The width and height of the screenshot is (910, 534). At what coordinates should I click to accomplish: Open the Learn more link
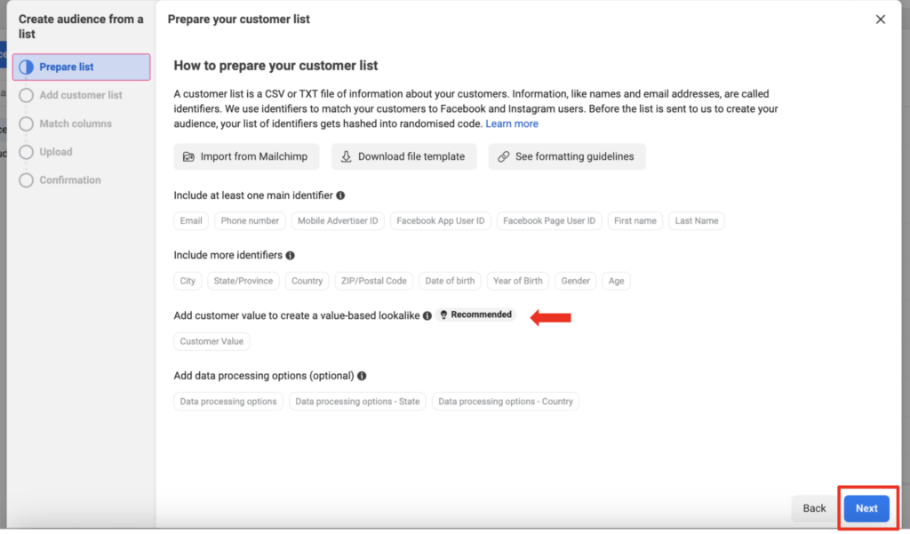tap(512, 124)
